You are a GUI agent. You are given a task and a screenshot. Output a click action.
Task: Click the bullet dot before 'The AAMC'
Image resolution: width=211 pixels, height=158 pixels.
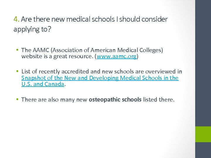[18, 50]
